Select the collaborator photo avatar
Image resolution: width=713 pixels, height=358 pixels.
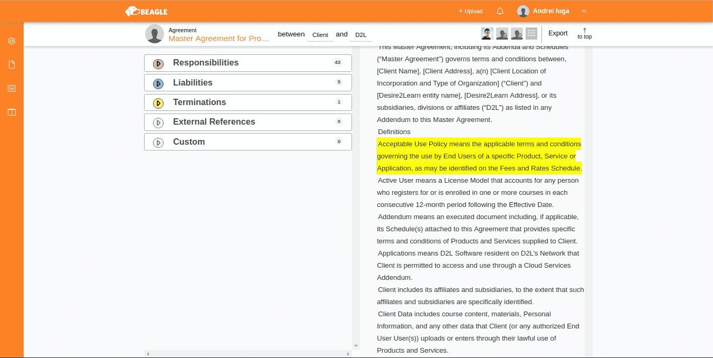487,34
